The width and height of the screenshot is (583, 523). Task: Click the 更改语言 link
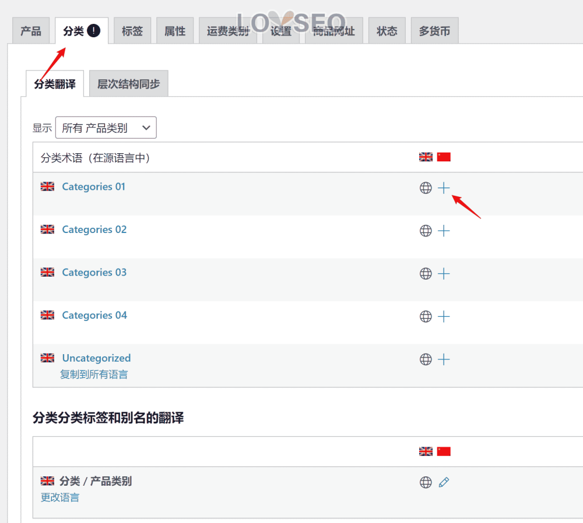point(60,497)
